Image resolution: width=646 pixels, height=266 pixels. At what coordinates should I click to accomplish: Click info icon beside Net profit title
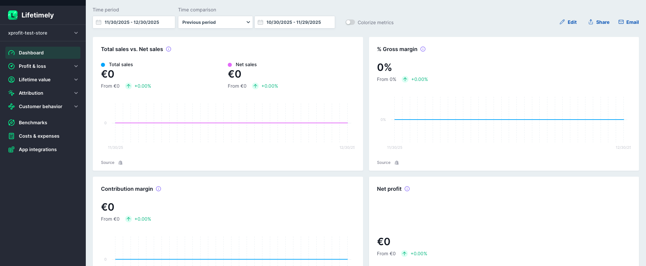click(407, 189)
